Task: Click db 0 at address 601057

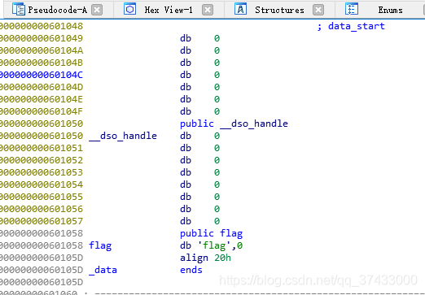Action: pos(199,221)
